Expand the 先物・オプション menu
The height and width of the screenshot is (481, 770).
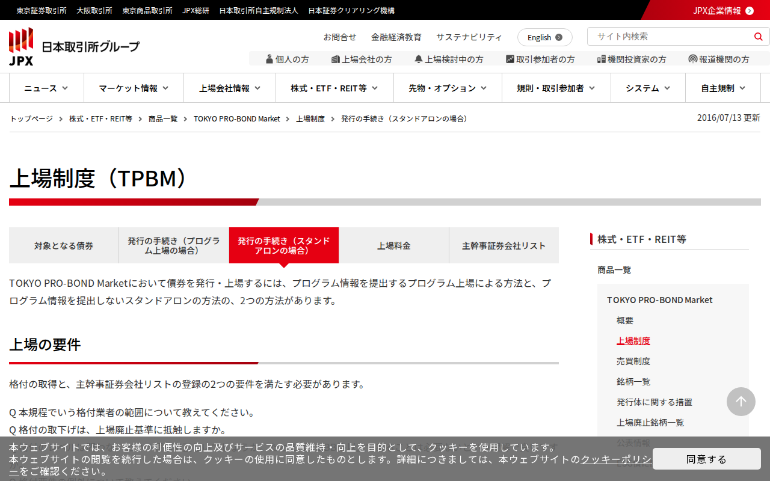pyautogui.click(x=448, y=88)
